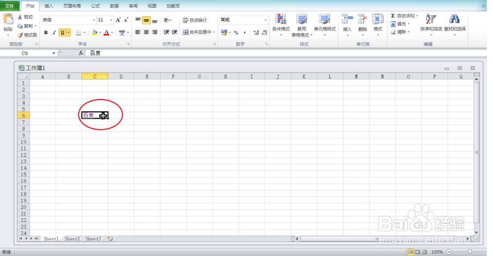Toggle bold formatting
The width and height of the screenshot is (493, 256).
[46, 32]
